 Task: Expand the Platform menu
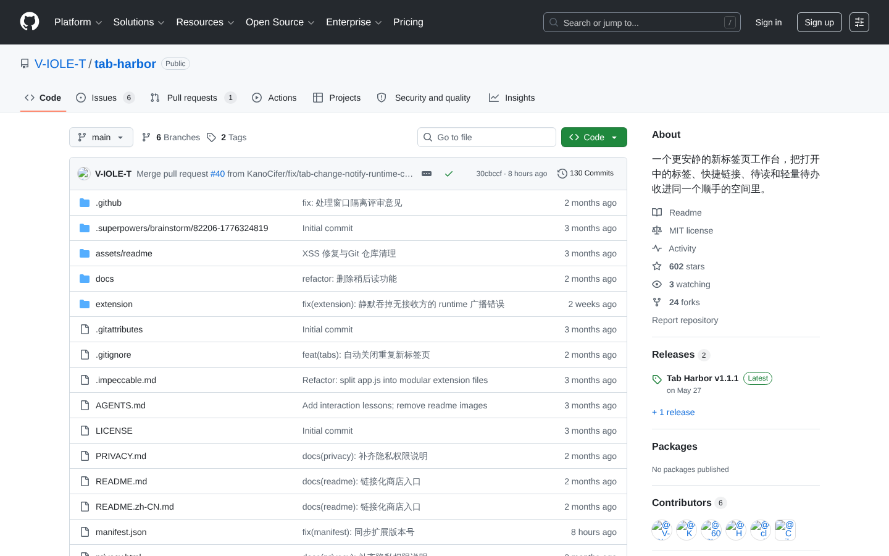(78, 22)
